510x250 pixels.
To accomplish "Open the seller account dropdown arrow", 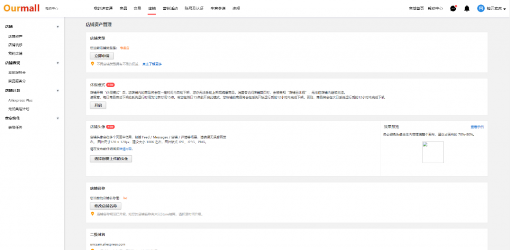I will point(504,9).
